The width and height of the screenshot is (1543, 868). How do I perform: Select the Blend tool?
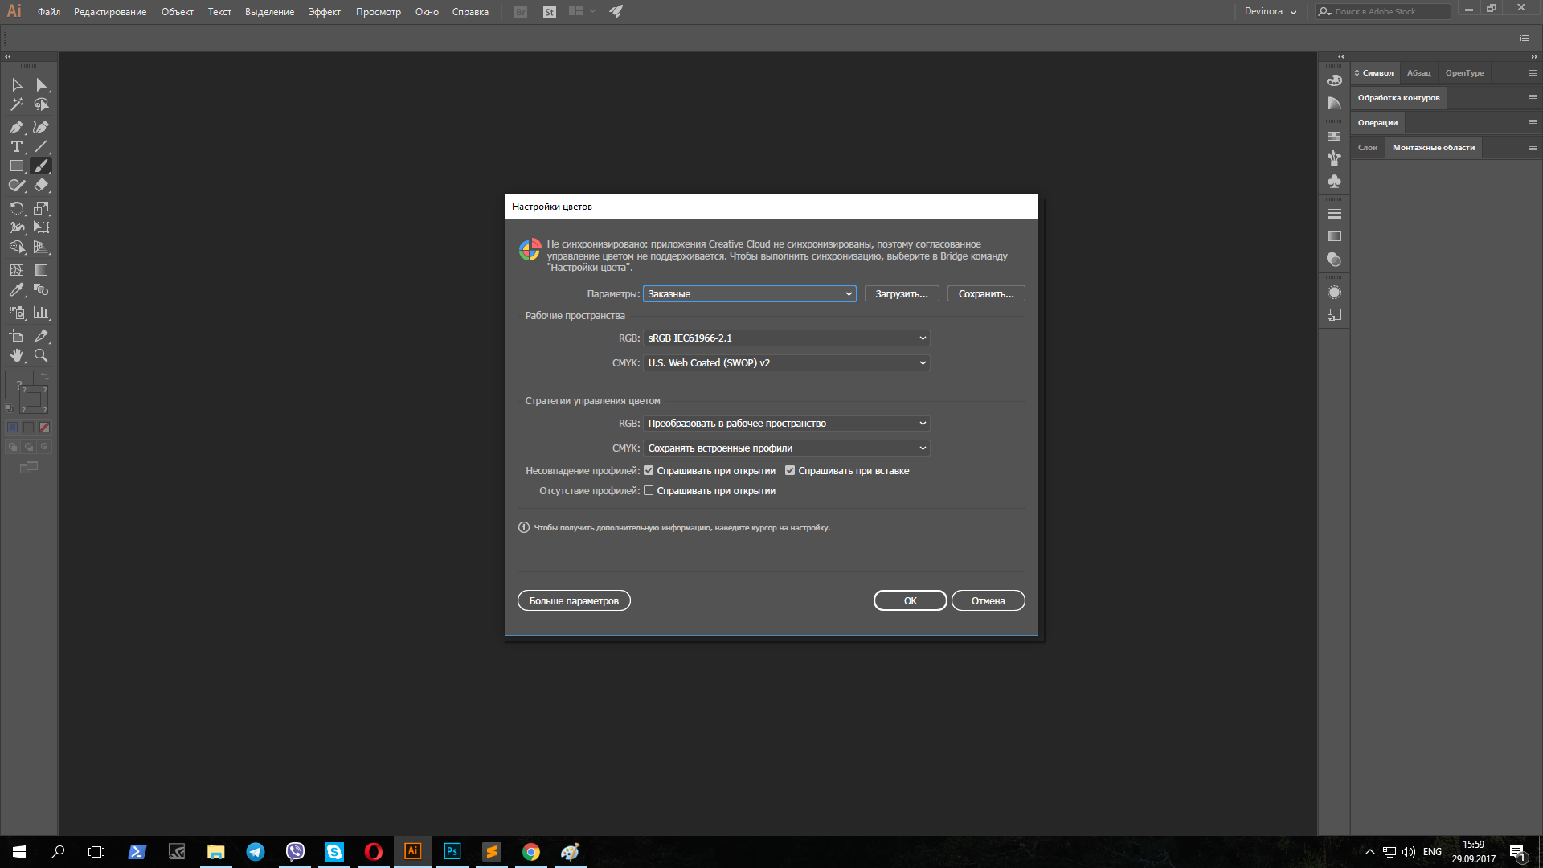41,289
